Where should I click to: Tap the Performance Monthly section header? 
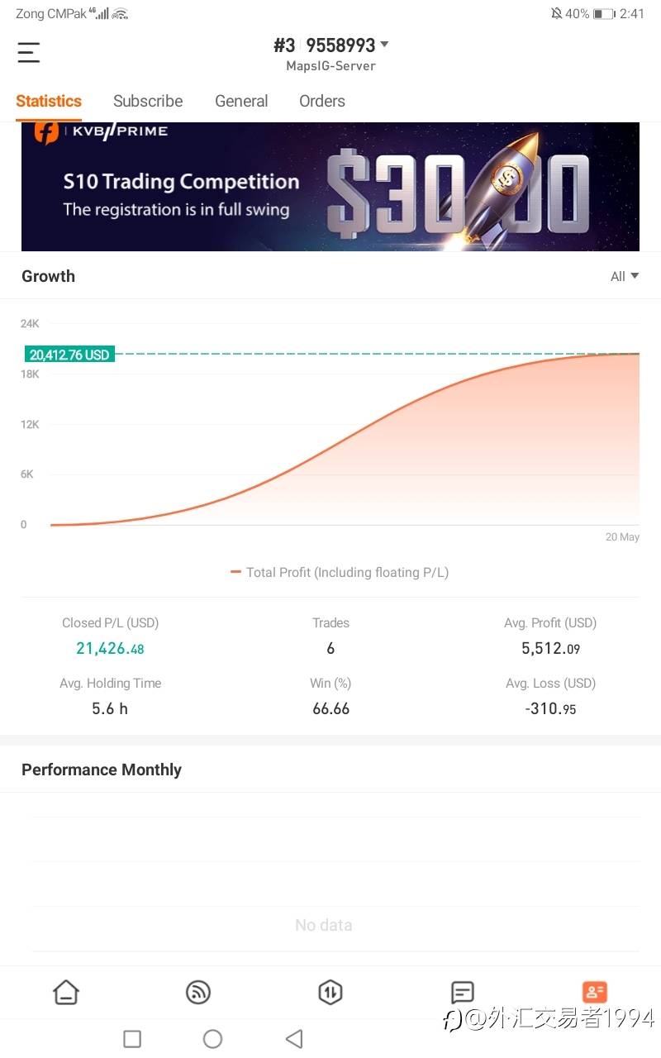[x=102, y=770]
